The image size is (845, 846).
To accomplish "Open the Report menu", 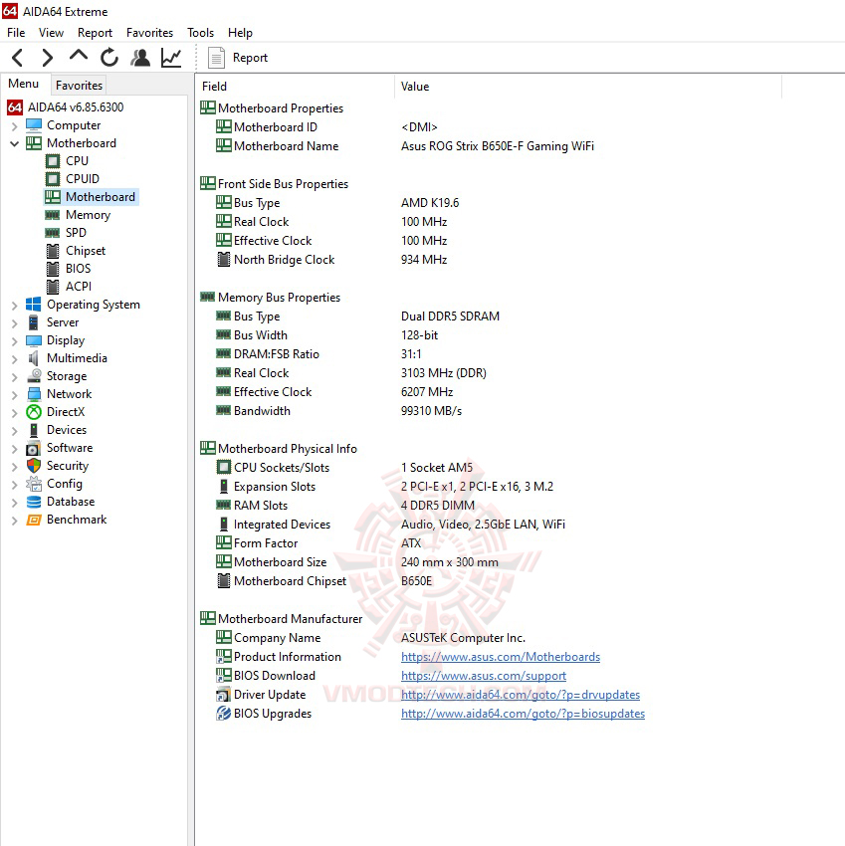I will point(95,33).
